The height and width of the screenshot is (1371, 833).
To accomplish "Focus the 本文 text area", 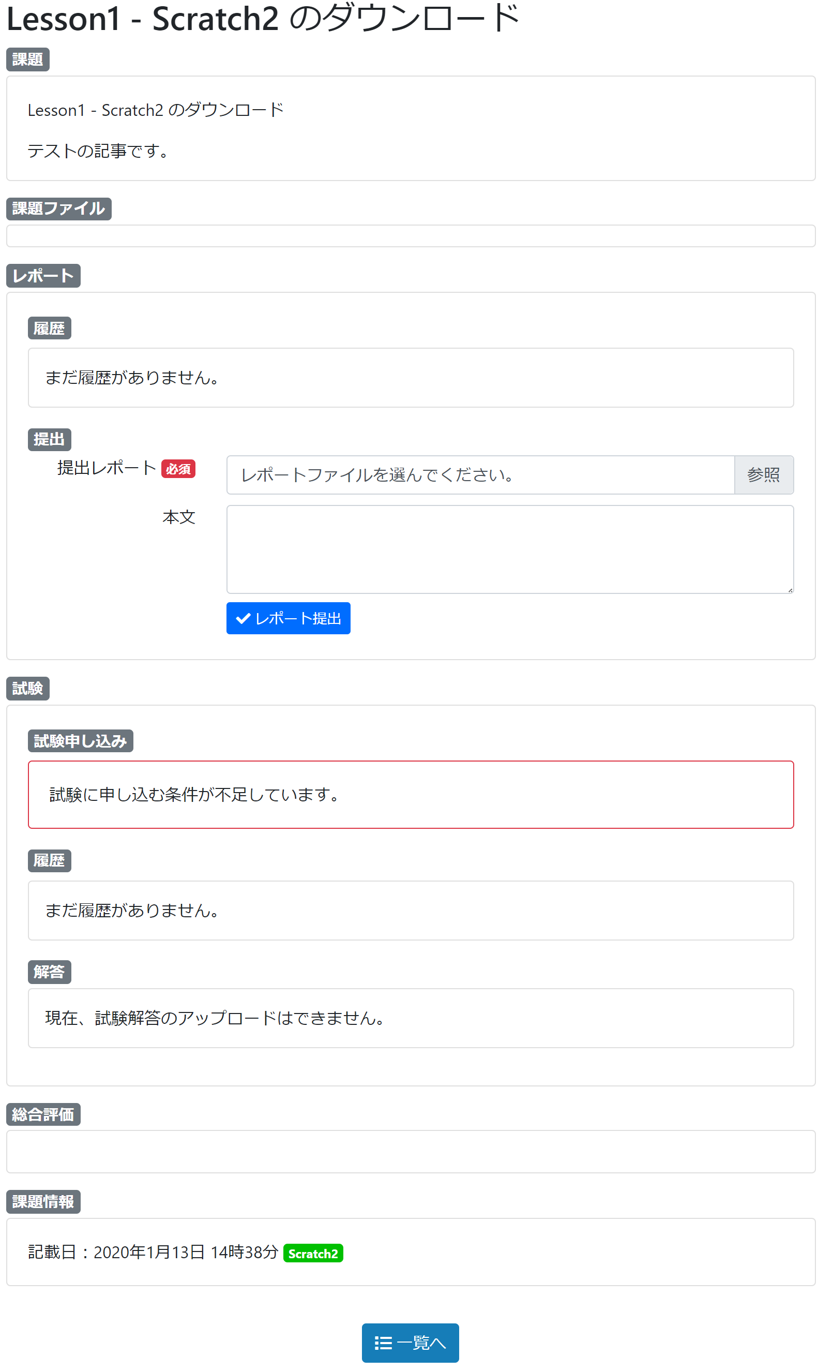I will tap(509, 548).
